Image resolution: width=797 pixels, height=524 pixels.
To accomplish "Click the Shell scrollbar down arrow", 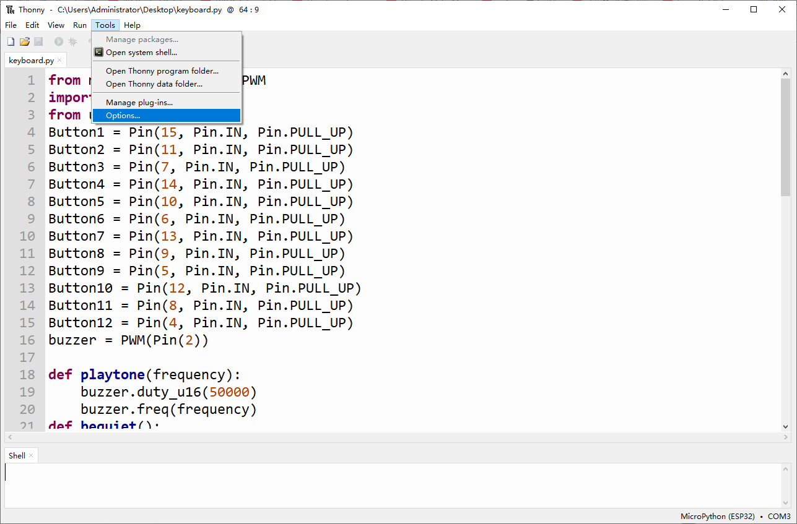I will click(x=786, y=504).
